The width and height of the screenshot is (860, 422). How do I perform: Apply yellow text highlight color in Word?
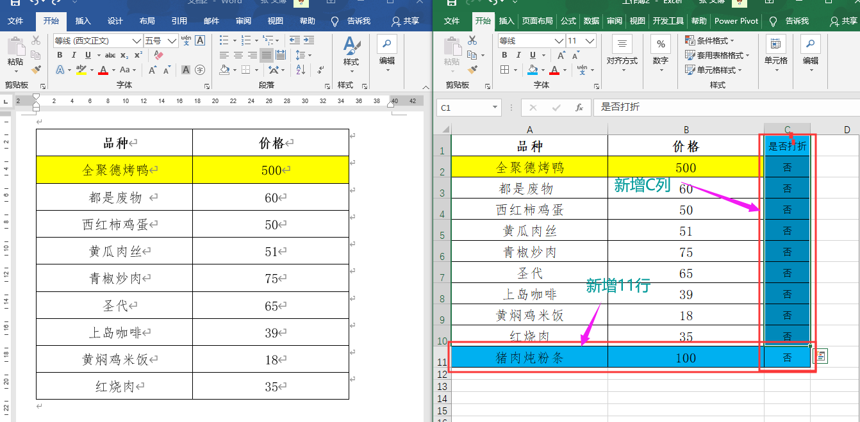coord(81,70)
